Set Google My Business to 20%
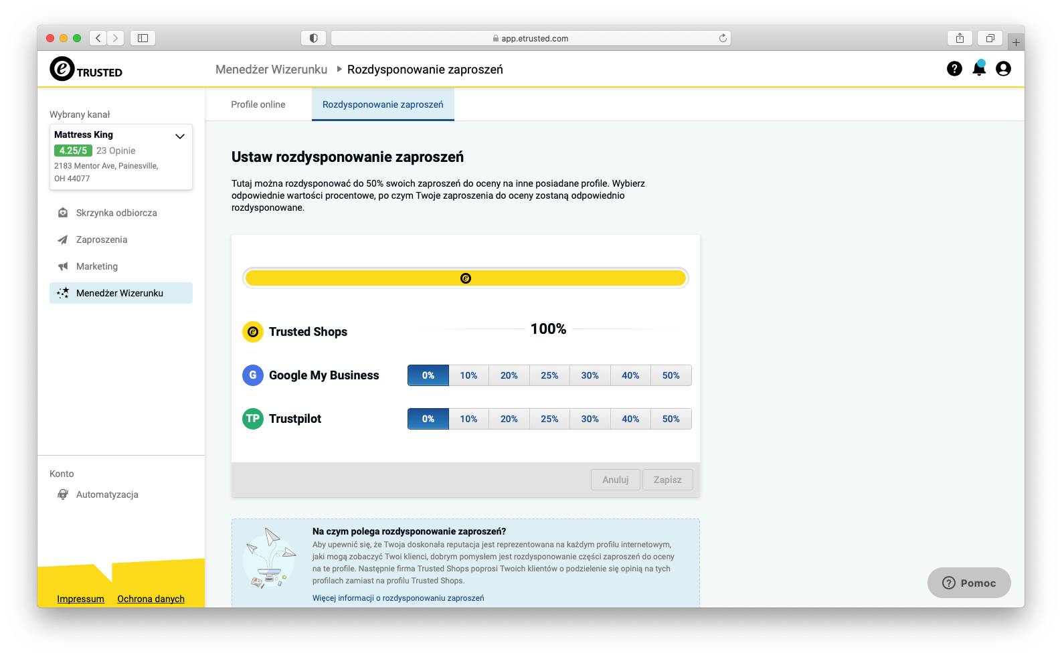Image resolution: width=1062 pixels, height=657 pixels. [509, 375]
